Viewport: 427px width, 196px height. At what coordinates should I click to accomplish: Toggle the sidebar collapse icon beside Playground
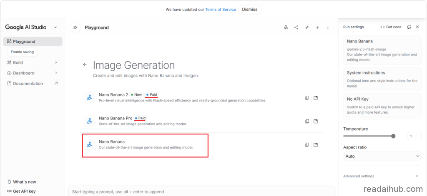coord(75,27)
